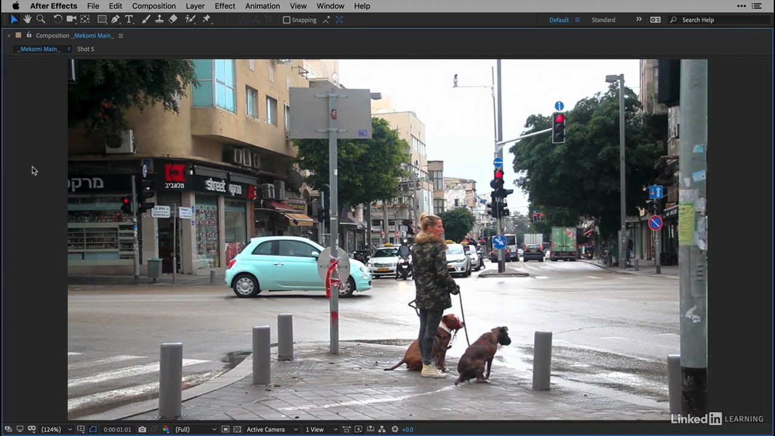Open the After Effects application menu
775x436 pixels.
[x=54, y=6]
